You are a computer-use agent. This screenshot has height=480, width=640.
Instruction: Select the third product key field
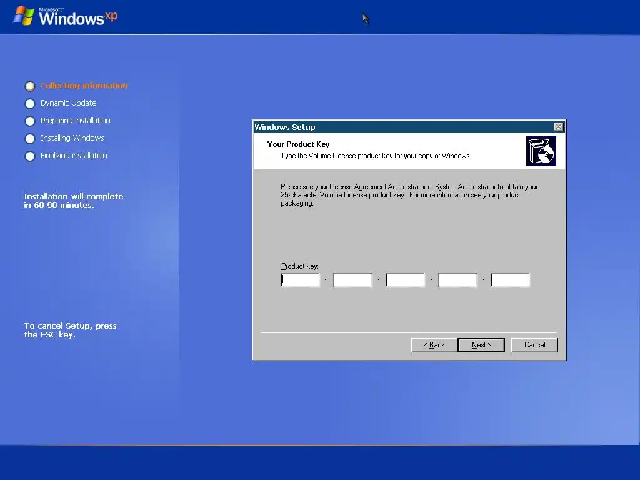[405, 281]
